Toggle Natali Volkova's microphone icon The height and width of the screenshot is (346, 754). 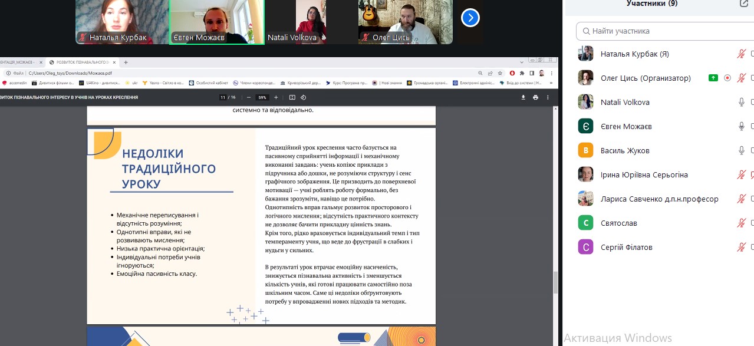pyautogui.click(x=742, y=103)
